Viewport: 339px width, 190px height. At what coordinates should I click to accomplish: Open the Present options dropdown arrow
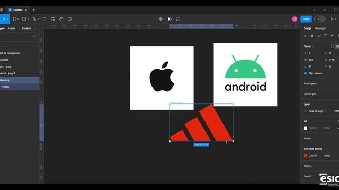click(335, 19)
